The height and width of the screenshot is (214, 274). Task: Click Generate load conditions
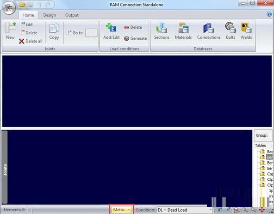[135, 38]
